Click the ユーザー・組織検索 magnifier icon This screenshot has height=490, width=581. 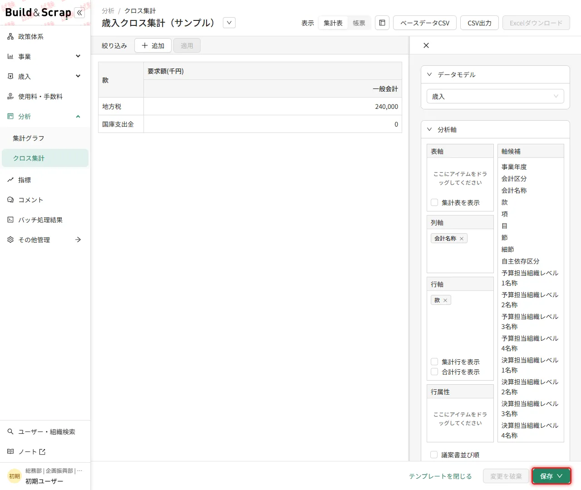[x=10, y=432]
